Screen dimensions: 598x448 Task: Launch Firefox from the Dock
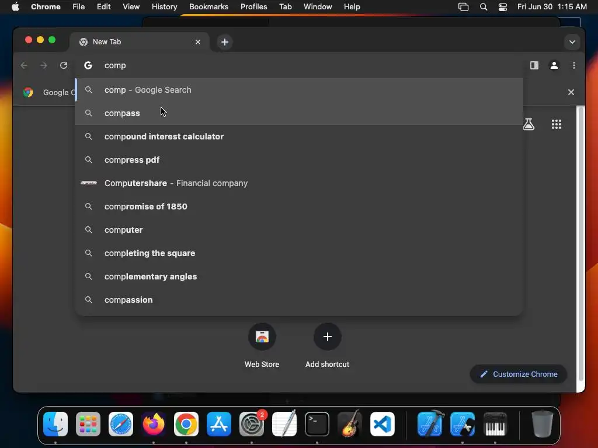tap(154, 424)
